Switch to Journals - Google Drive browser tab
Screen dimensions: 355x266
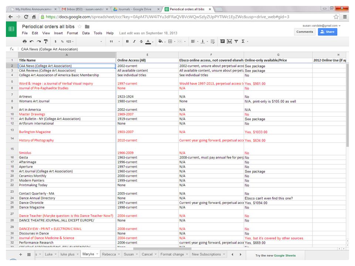(135, 9)
